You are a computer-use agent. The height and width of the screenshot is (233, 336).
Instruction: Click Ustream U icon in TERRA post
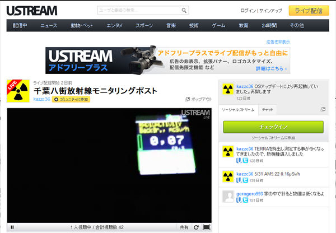tap(239, 160)
